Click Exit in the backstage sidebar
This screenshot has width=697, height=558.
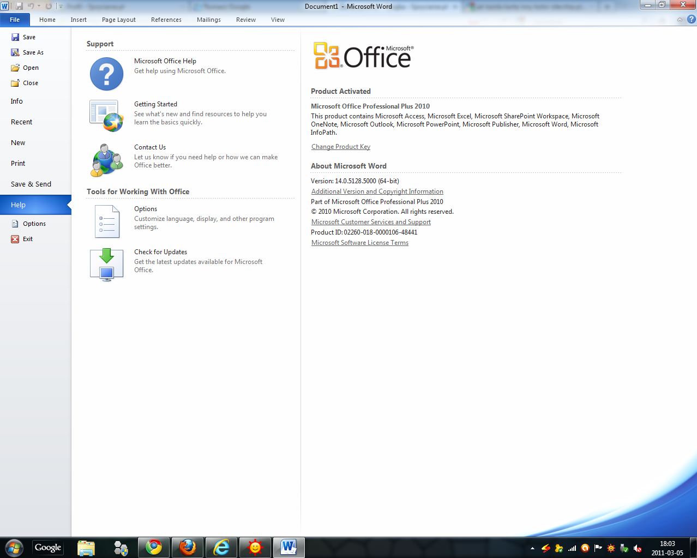click(x=22, y=239)
